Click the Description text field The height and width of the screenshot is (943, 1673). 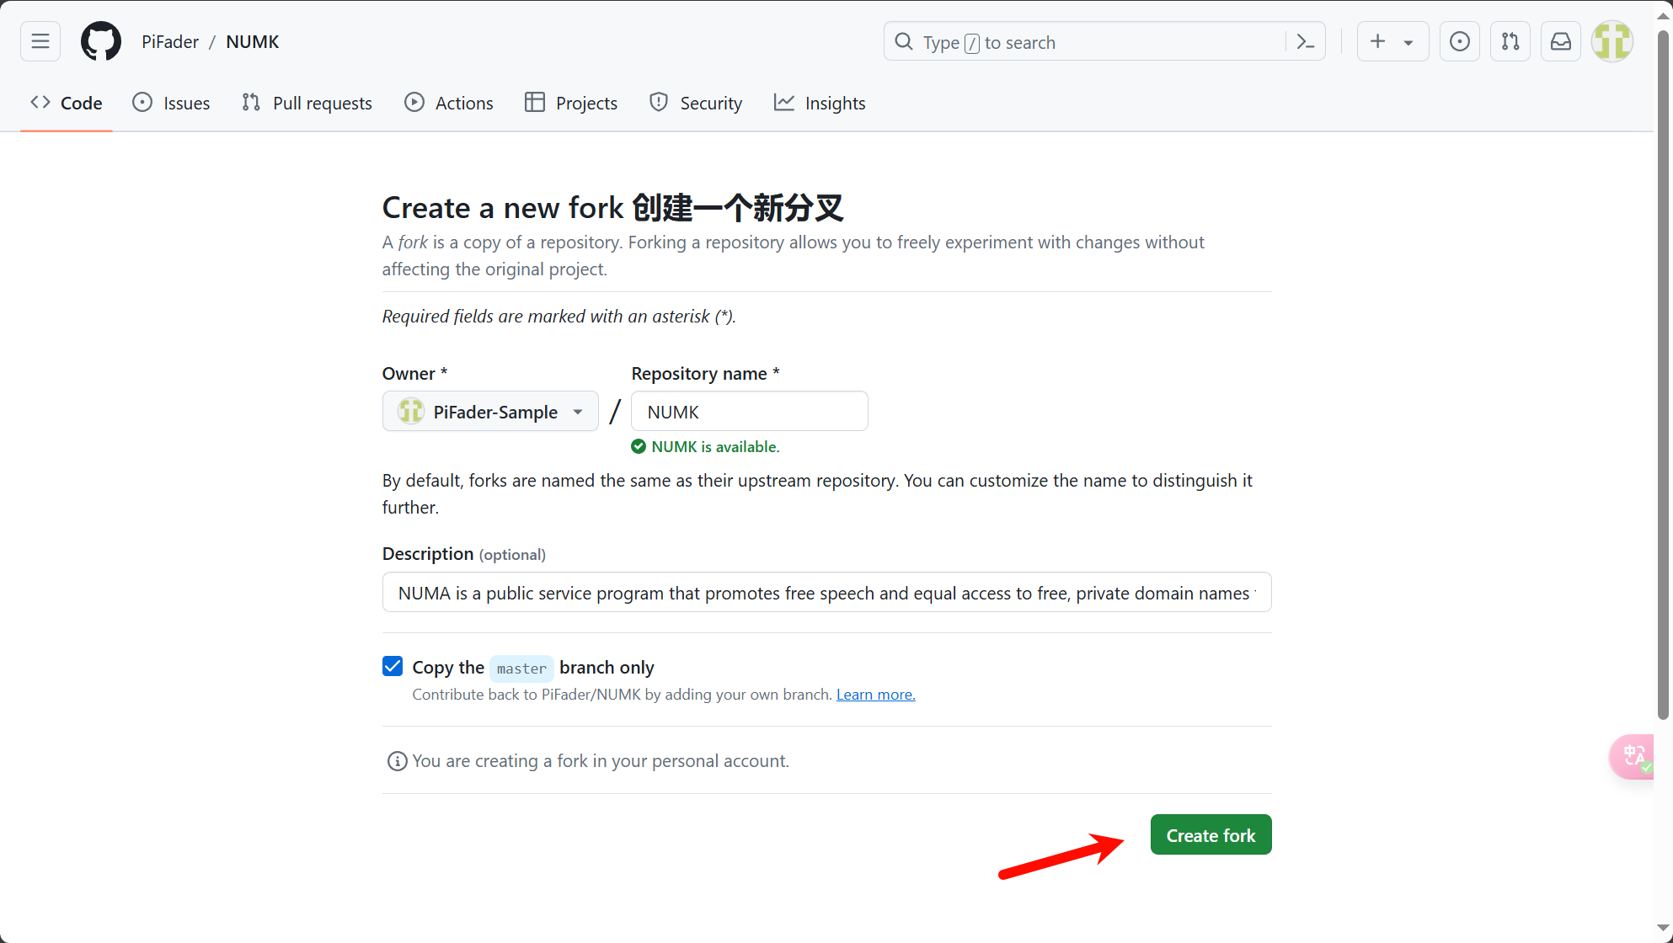pos(826,592)
